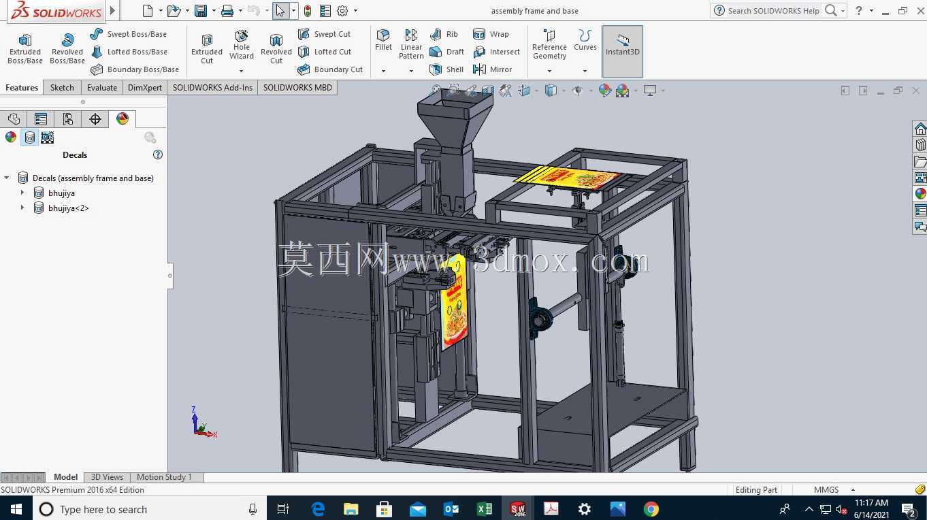Collapse the Decals (assembly frame and base) node
Image resolution: width=927 pixels, height=520 pixels.
click(x=7, y=178)
